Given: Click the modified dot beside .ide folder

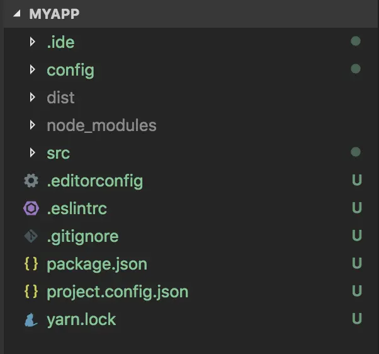Looking at the screenshot, I should pos(356,42).
